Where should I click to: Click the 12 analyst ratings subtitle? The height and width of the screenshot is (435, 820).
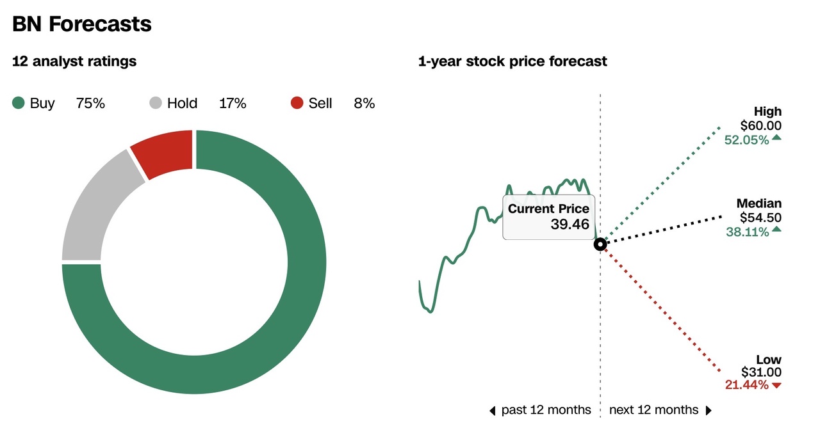pyautogui.click(x=74, y=61)
